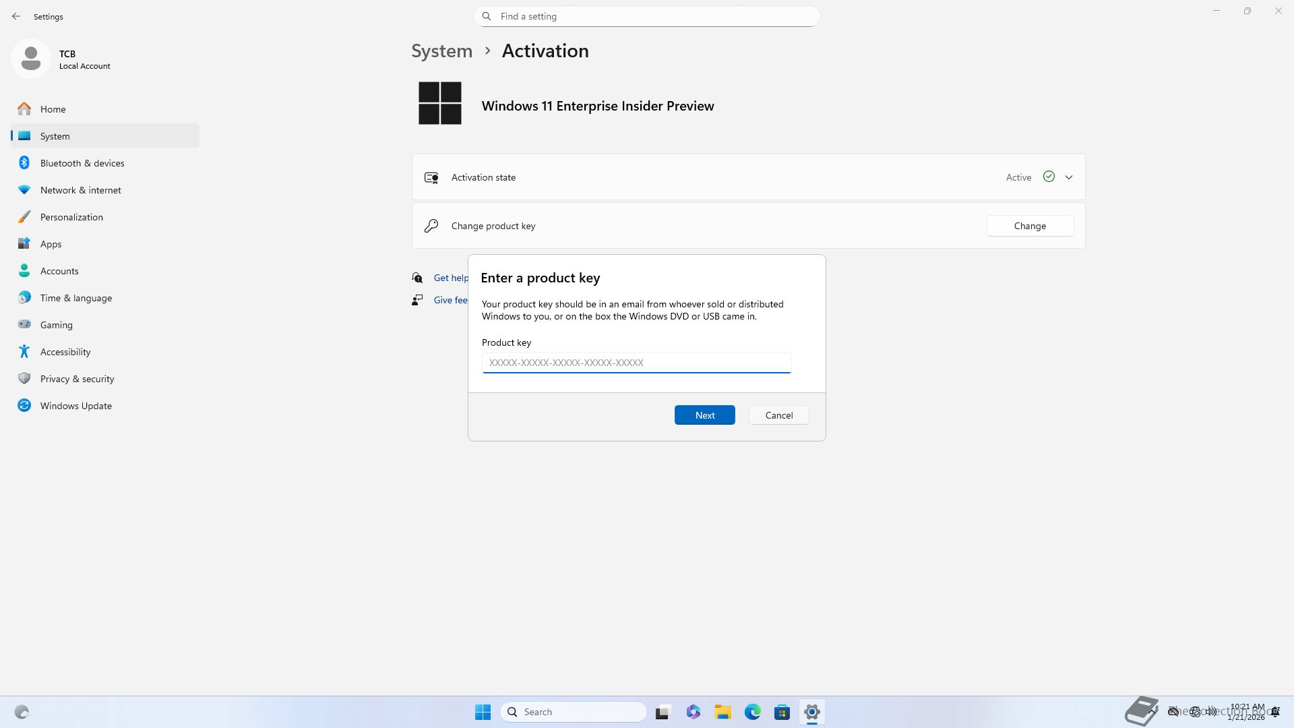The image size is (1294, 728).
Task: Open File Explorer from taskbar
Action: point(722,712)
